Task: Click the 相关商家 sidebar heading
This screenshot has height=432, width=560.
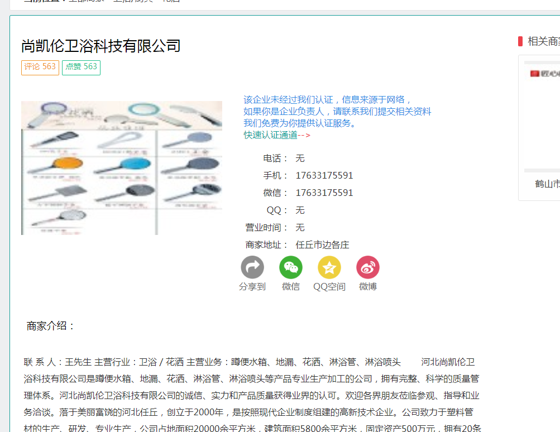Action: point(544,41)
